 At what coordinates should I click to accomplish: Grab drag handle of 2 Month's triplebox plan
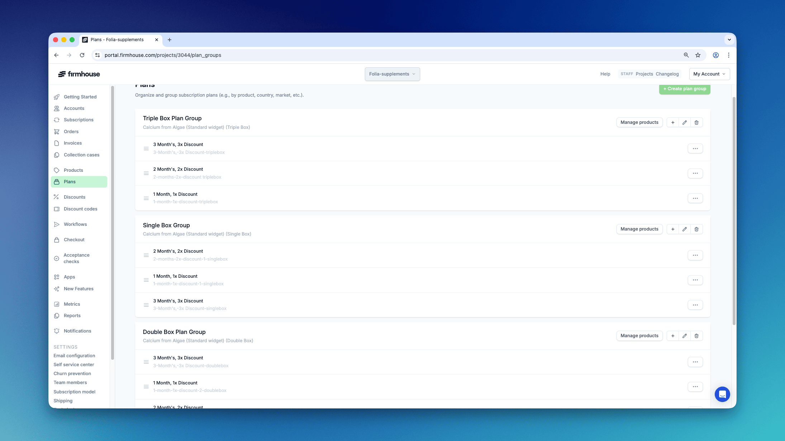pyautogui.click(x=146, y=173)
